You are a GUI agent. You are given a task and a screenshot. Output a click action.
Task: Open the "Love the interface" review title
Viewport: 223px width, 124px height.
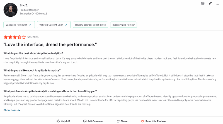50,44
